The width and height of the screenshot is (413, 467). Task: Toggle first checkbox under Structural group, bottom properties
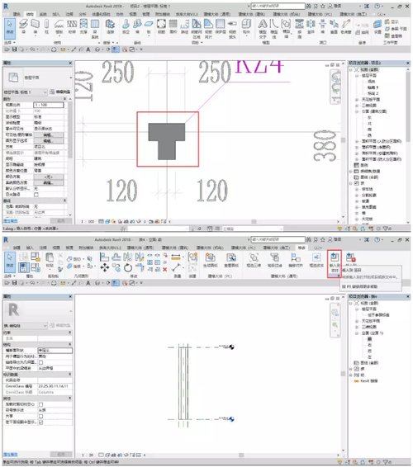[x=40, y=362]
